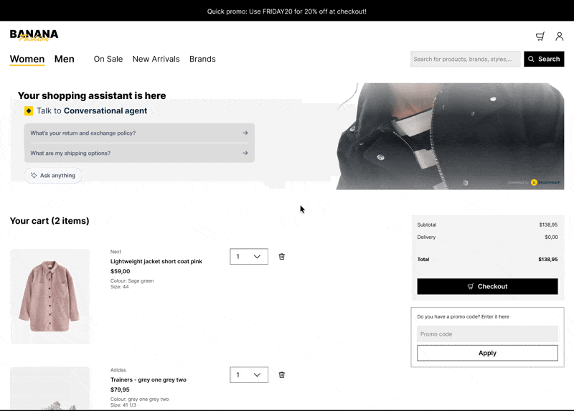Open New Arrivals section
This screenshot has width=574, height=411.
[x=156, y=59]
